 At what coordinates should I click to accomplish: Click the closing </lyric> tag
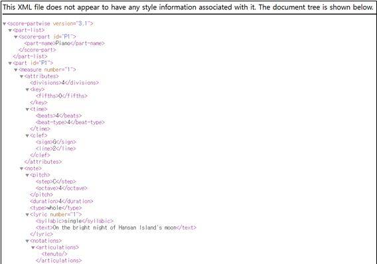(41, 234)
